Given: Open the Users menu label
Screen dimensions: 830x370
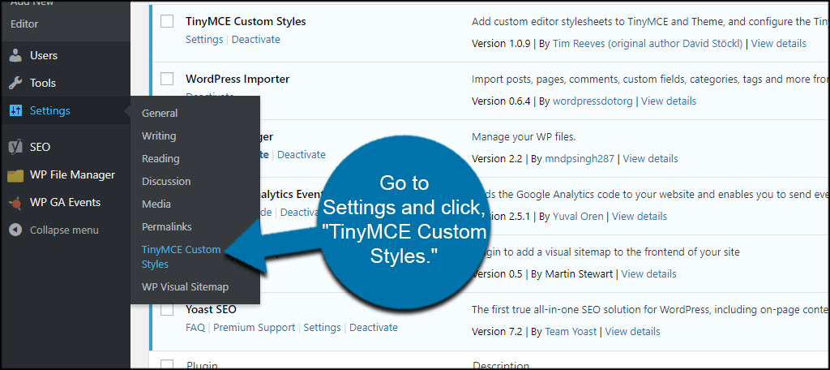Looking at the screenshot, I should pyautogui.click(x=44, y=55).
